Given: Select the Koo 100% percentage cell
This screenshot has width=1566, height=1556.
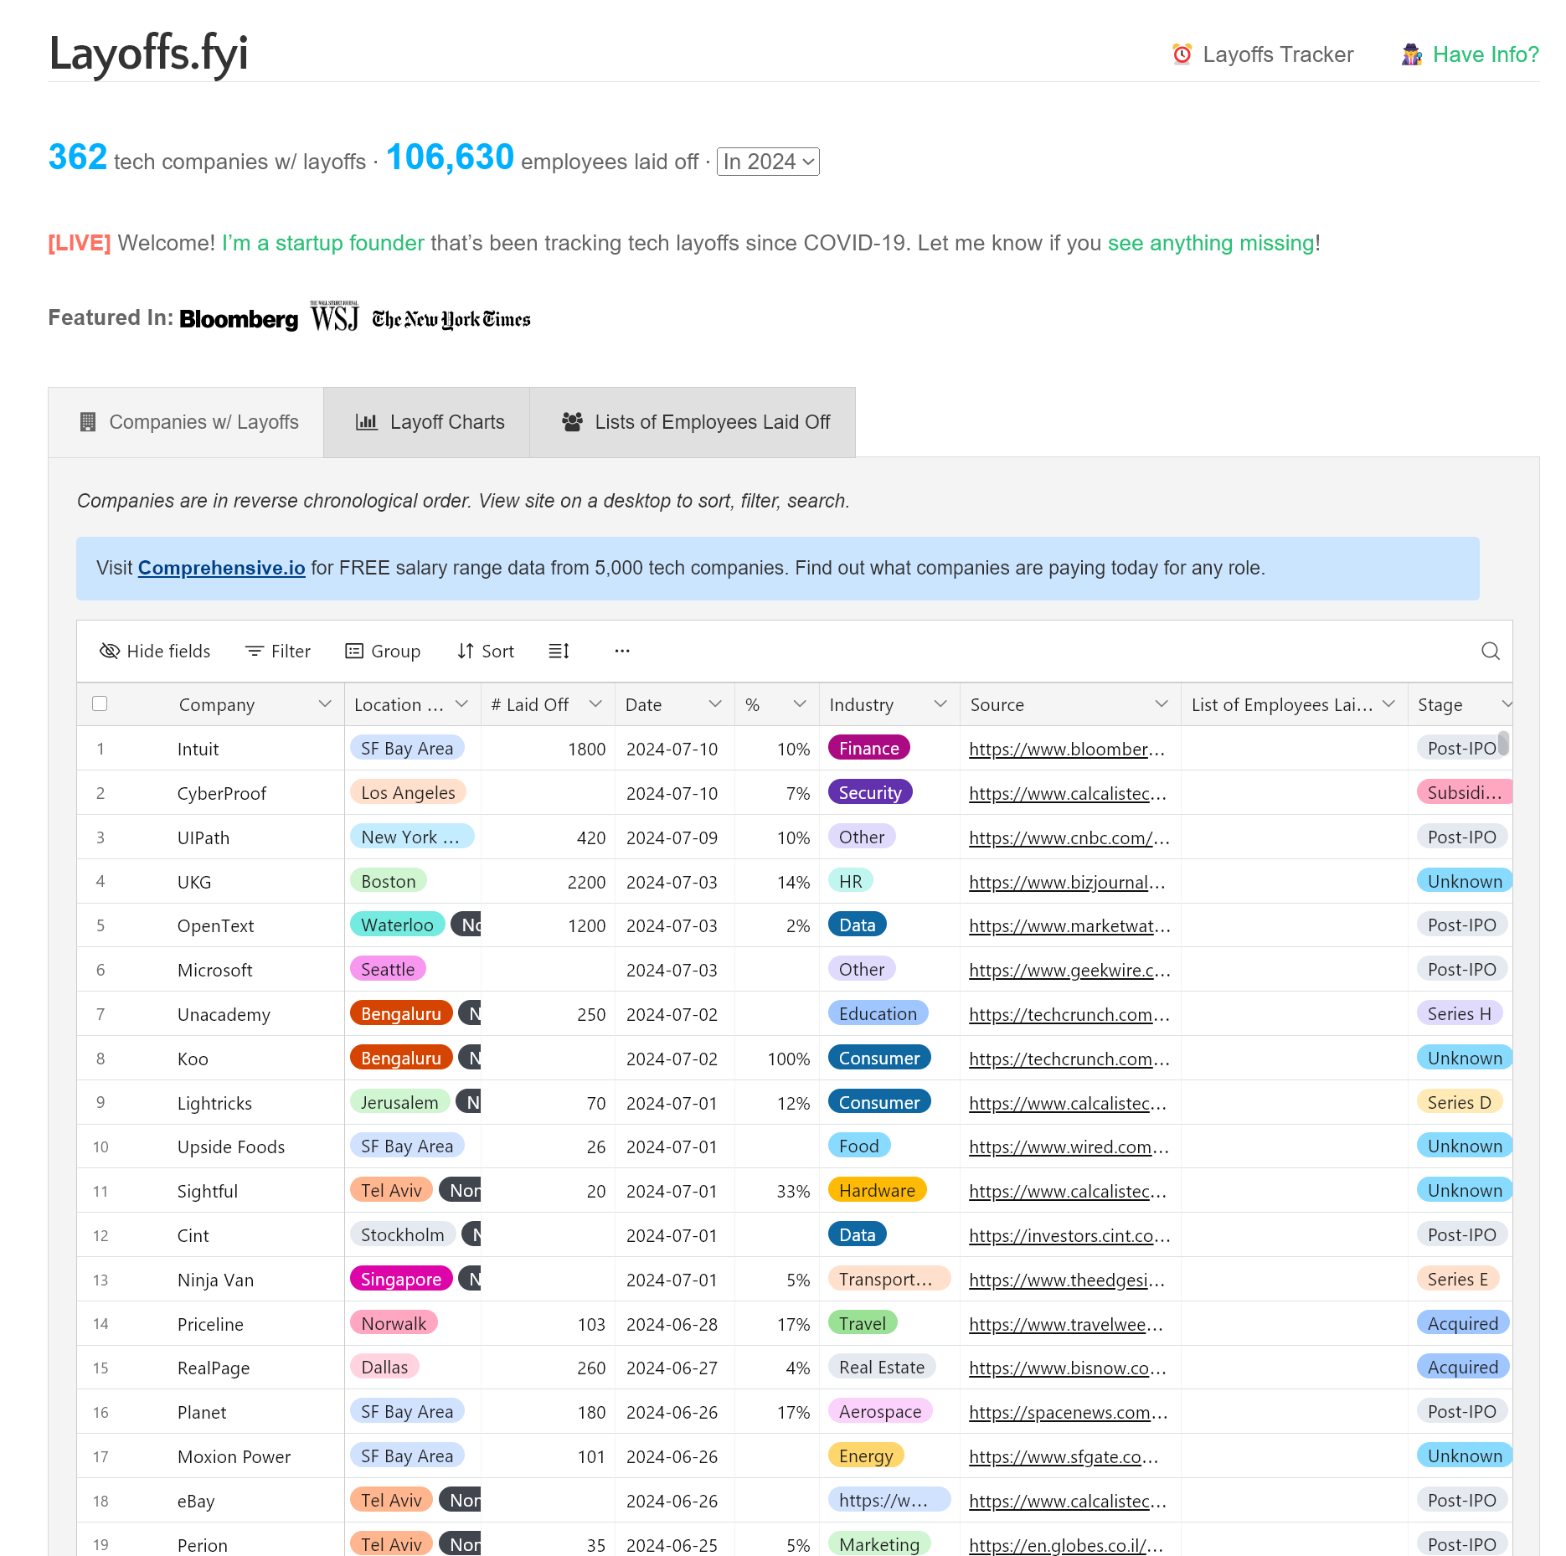Looking at the screenshot, I should [777, 1059].
